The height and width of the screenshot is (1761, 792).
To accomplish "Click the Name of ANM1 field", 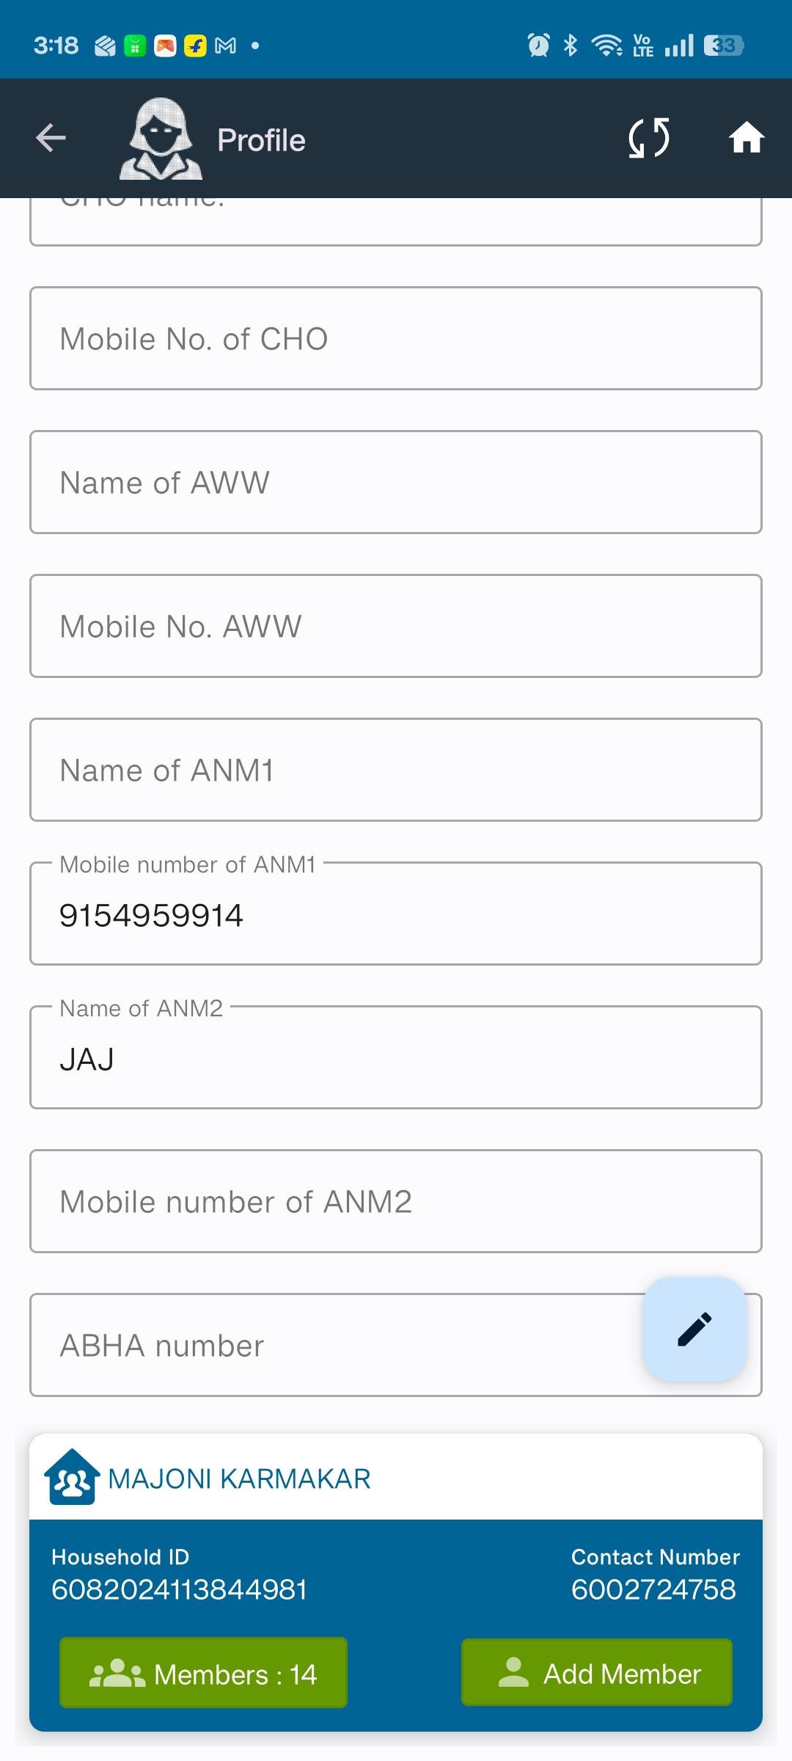I will [x=396, y=770].
